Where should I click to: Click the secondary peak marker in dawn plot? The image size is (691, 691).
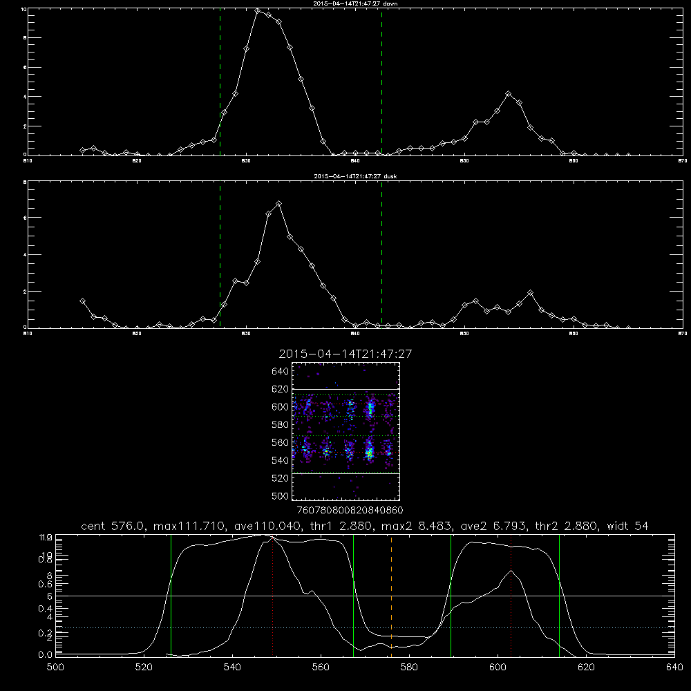(508, 94)
